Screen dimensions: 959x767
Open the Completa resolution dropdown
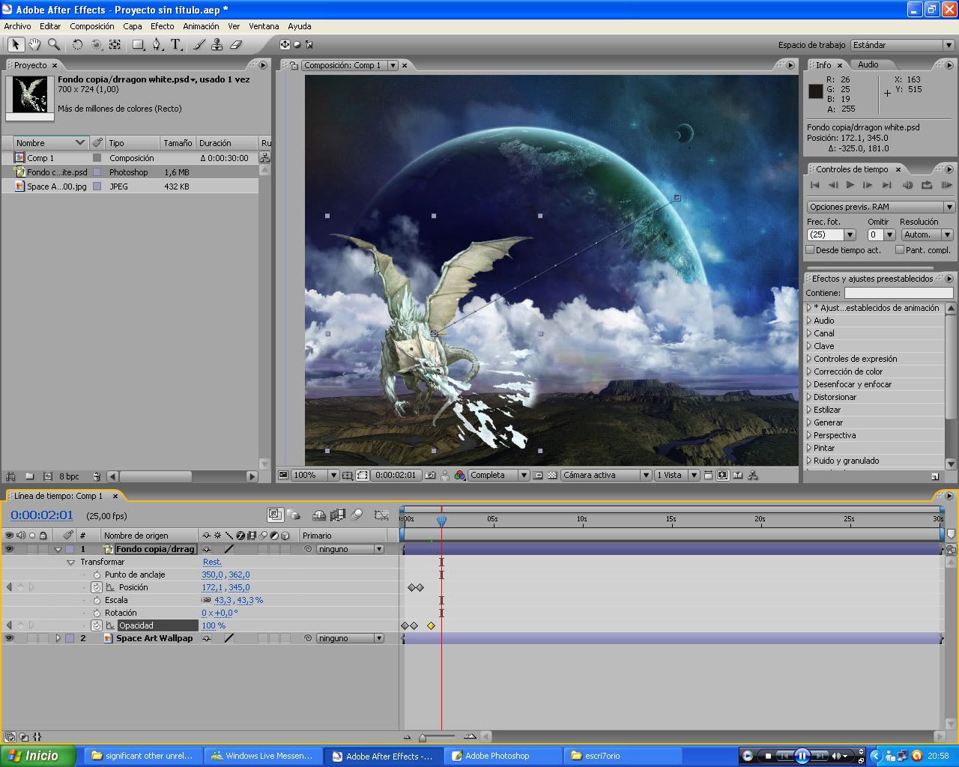tap(499, 475)
